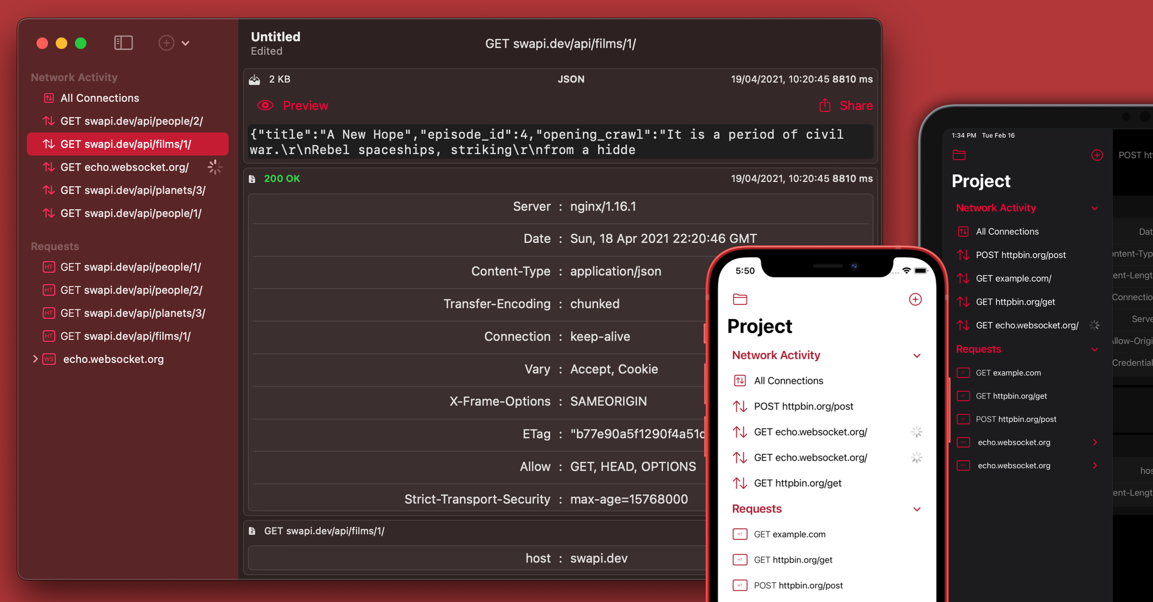Tap the folder icon on the iPad
The width and height of the screenshot is (1153, 602).
[x=959, y=155]
